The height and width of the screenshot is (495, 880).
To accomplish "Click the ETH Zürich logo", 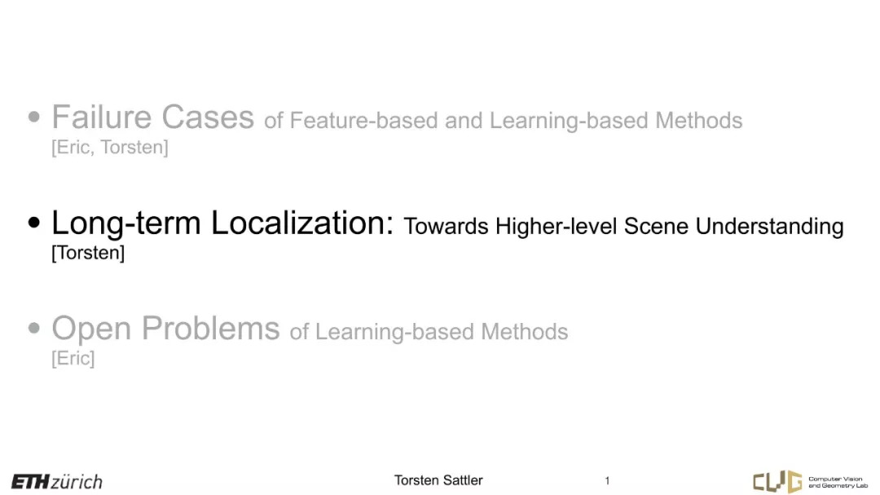I will pos(57,481).
